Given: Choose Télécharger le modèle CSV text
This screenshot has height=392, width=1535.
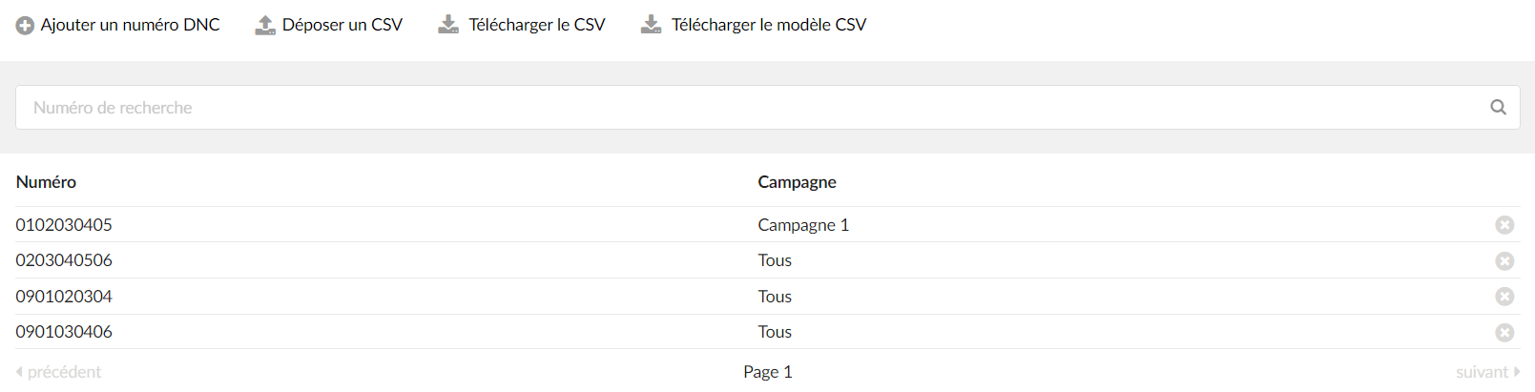Looking at the screenshot, I should pos(769,25).
